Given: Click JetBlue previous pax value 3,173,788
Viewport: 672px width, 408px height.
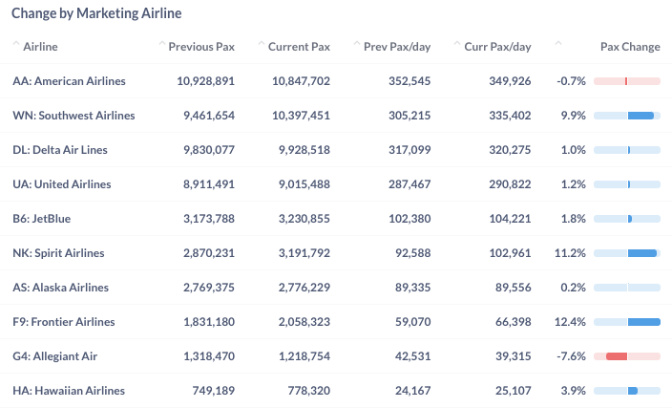Looking at the screenshot, I should coord(207,219).
